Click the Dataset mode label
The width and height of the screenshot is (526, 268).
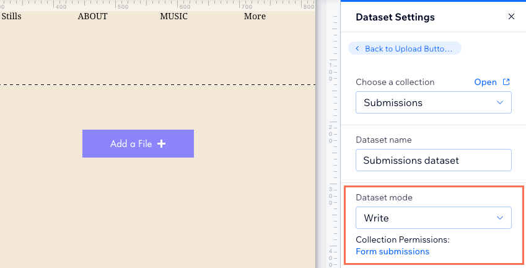coord(384,197)
